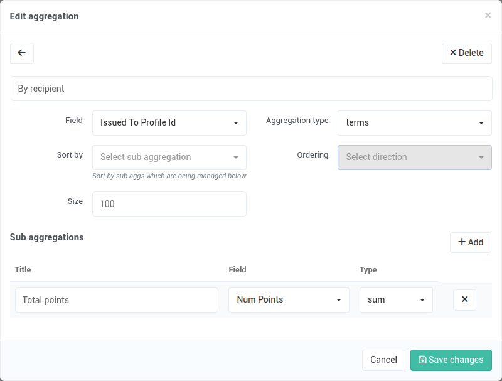Click the 'Ordering' label

312,155
